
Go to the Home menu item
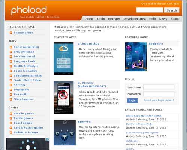coord(89,19)
